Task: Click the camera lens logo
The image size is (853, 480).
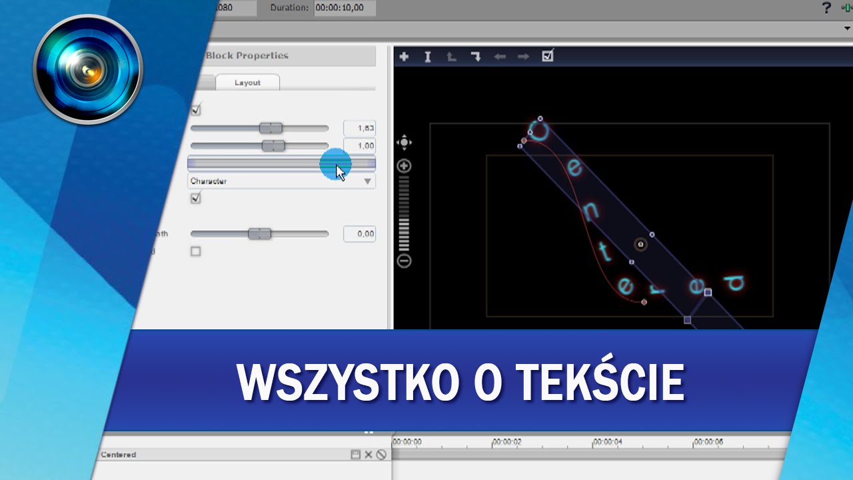Action: tap(87, 69)
